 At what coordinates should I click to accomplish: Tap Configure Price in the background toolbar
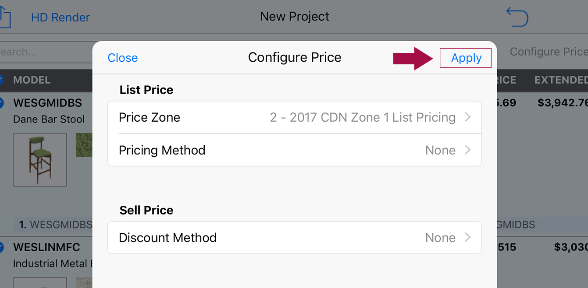549,52
